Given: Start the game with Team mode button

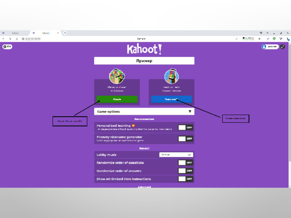Looking at the screenshot, I should [x=171, y=99].
